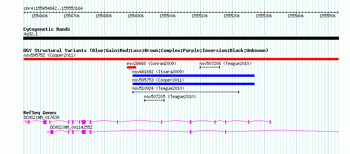Click the chr4:155454842..155553164 coordinate label
Screen dimensions: 350x154
pyautogui.click(x=53, y=9)
